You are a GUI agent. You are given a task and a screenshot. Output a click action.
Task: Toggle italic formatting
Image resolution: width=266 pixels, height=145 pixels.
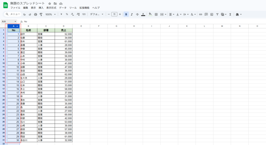[132, 15]
